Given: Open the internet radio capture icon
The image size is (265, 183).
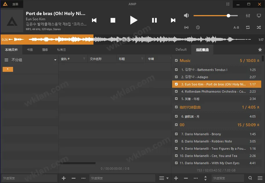Looking at the screenshot, I should [x=186, y=27].
